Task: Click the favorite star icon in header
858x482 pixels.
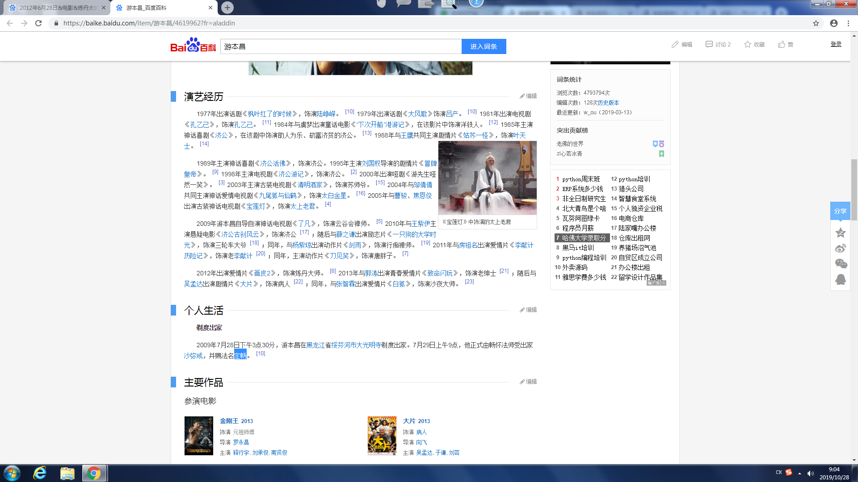Action: [x=748, y=44]
